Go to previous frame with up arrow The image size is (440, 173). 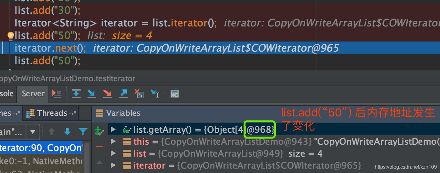52,131
